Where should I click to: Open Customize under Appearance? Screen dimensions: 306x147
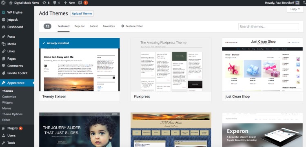pyautogui.click(x=9, y=97)
